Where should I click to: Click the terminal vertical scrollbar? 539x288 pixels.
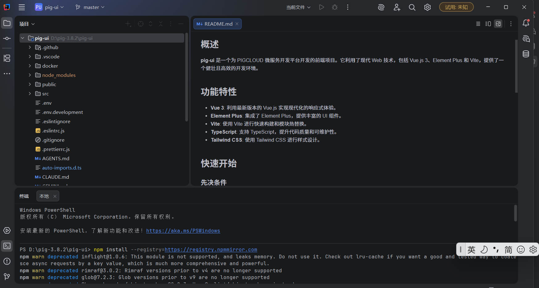pos(515,213)
